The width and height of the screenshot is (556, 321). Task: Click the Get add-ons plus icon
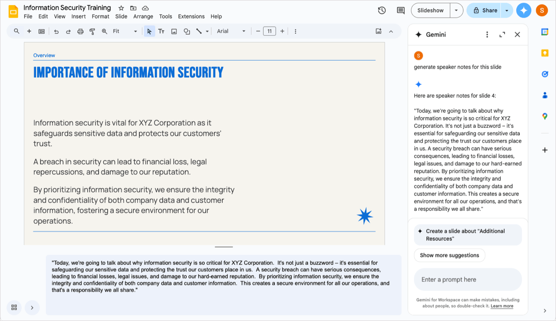[545, 150]
